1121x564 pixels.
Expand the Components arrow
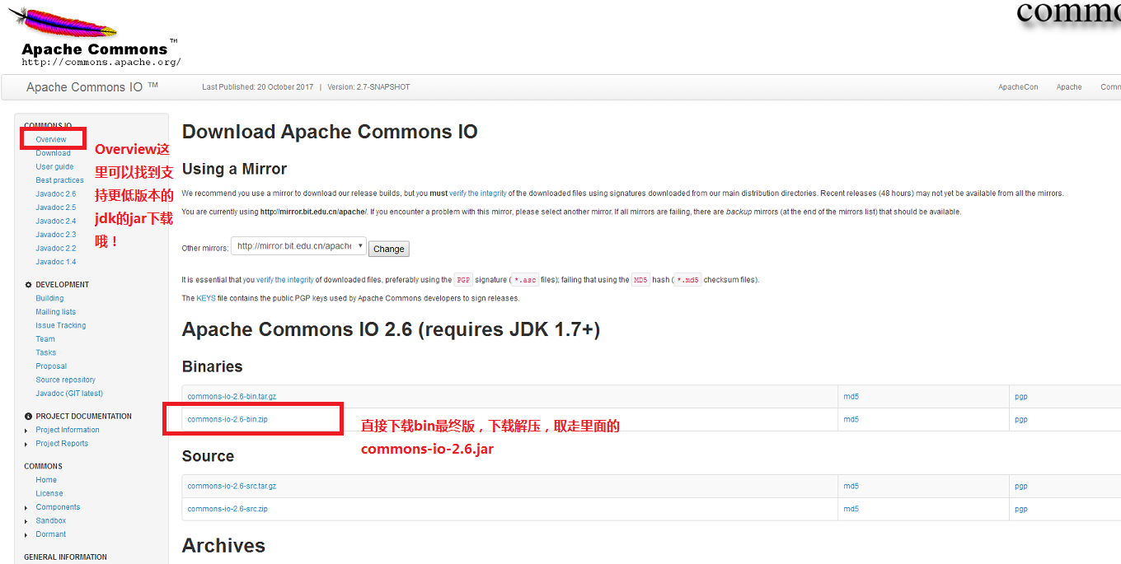[x=27, y=508]
